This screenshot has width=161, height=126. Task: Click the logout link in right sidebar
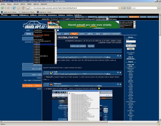point(130,61)
